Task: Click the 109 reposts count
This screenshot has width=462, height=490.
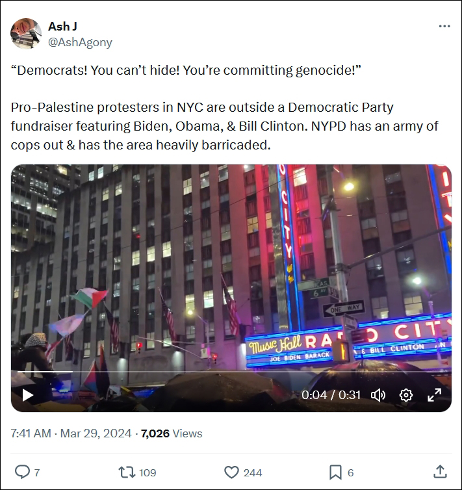Action: pos(148,472)
